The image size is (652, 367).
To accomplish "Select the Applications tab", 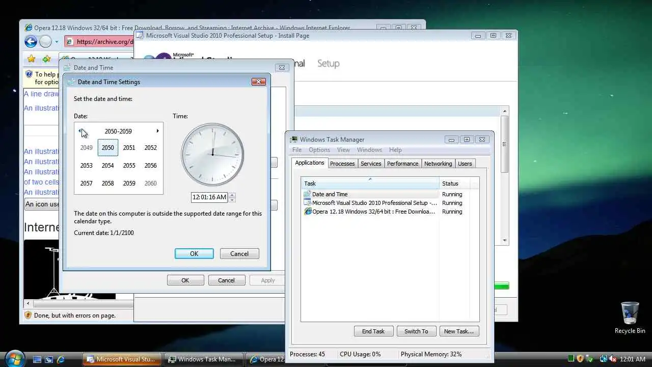I will (x=310, y=163).
